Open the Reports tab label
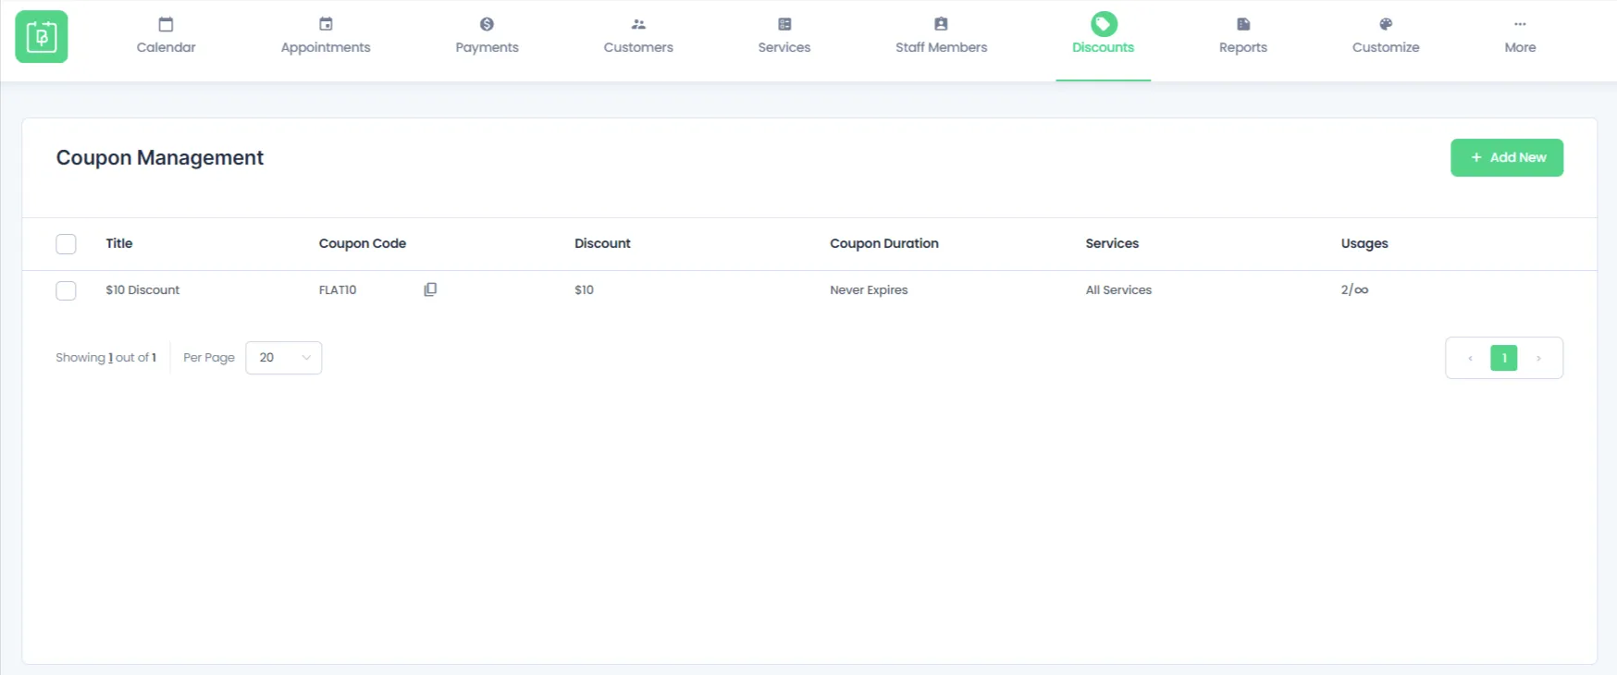Viewport: 1617px width, 675px height. (x=1243, y=47)
